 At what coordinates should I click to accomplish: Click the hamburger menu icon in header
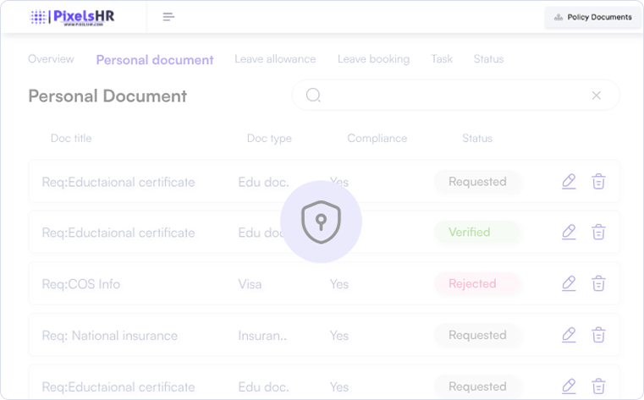click(168, 17)
